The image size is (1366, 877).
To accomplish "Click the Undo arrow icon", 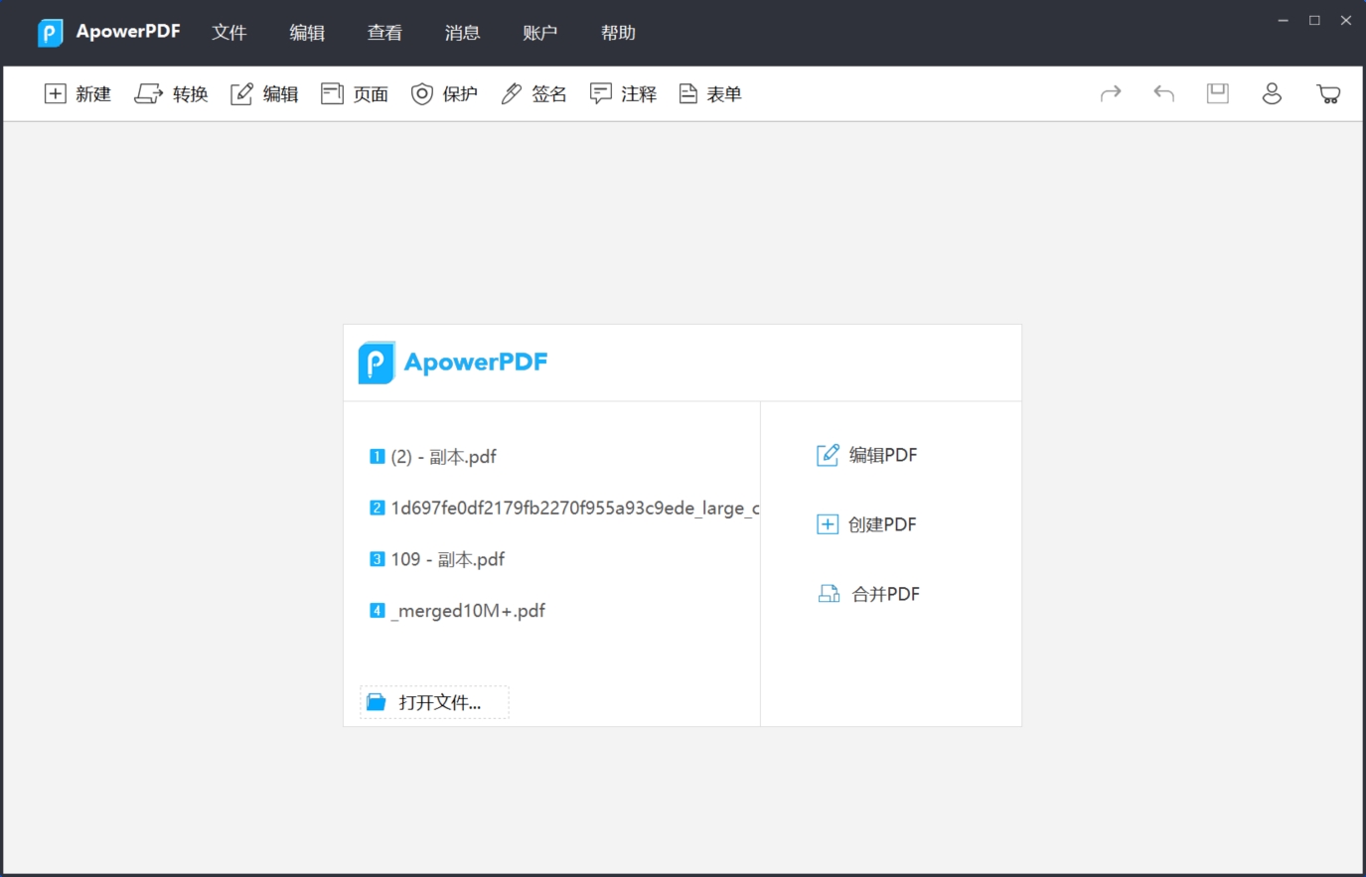I will pos(1163,93).
